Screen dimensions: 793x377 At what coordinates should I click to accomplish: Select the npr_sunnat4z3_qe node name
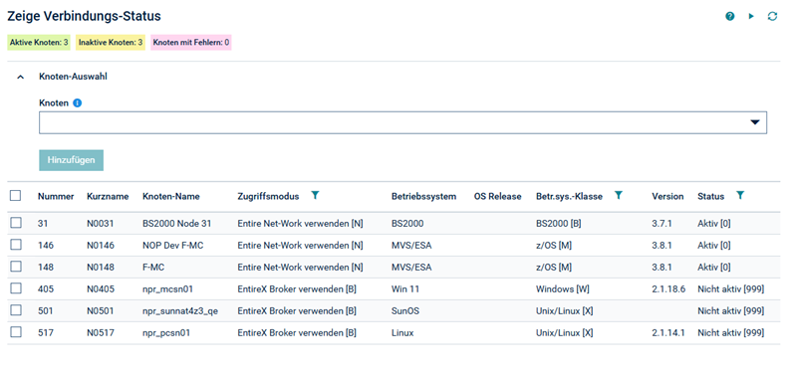(180, 311)
